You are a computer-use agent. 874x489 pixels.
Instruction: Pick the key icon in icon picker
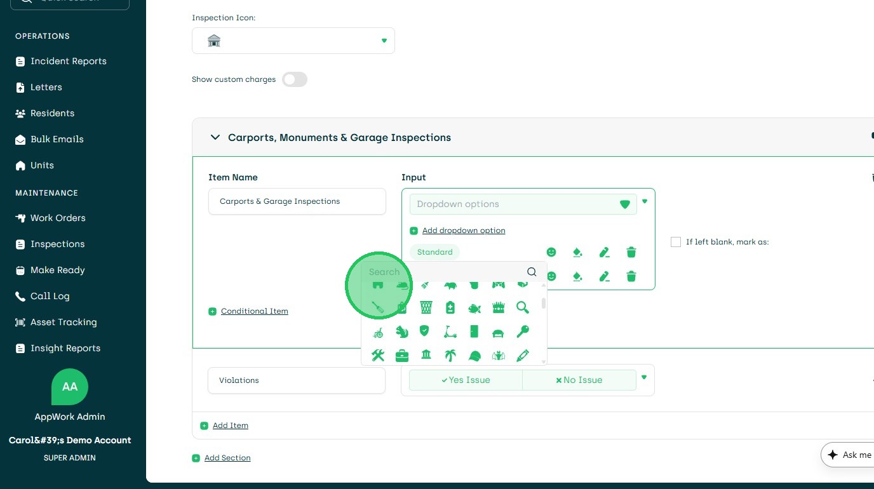click(x=523, y=332)
